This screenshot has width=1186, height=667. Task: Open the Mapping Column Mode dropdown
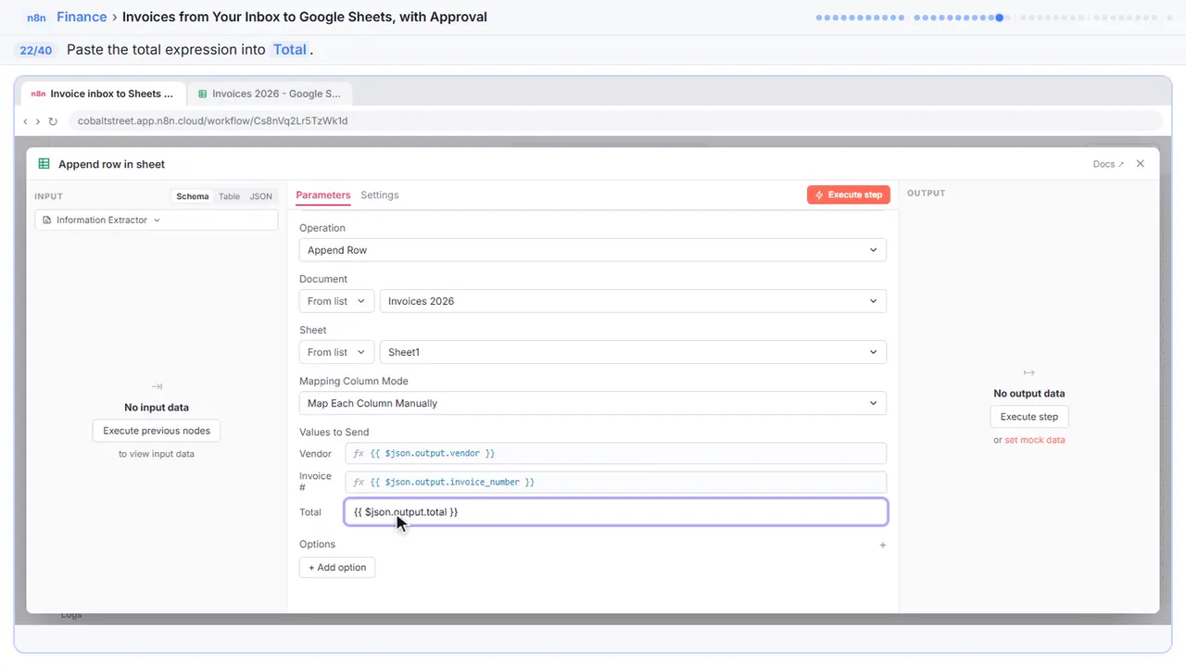[x=593, y=403]
